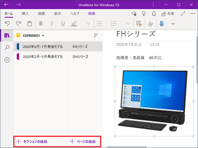Switch to the 表示 tab
This screenshot has width=198, height=148.
(58, 14)
